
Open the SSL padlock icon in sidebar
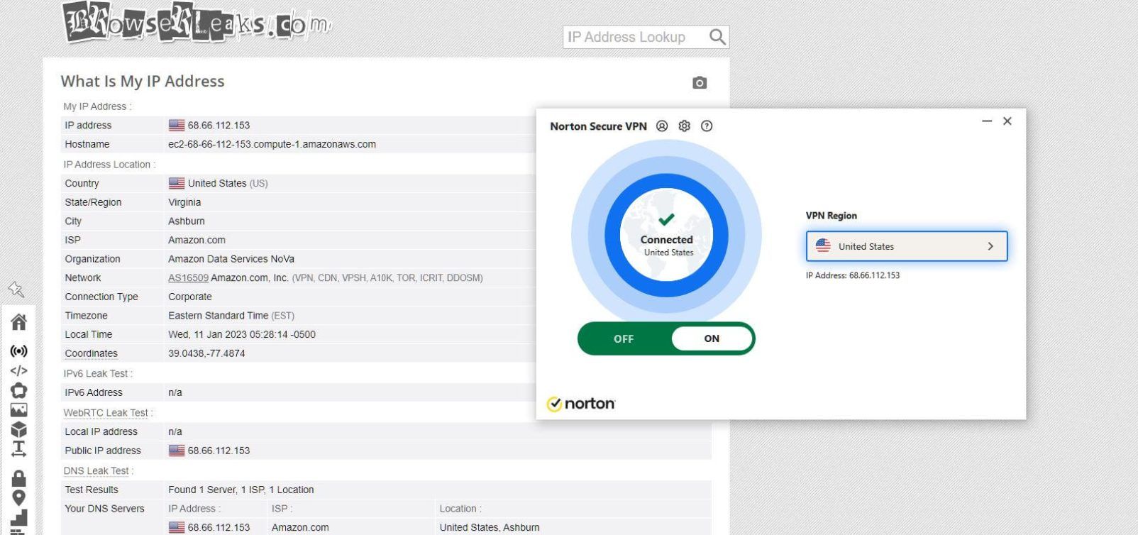click(18, 478)
